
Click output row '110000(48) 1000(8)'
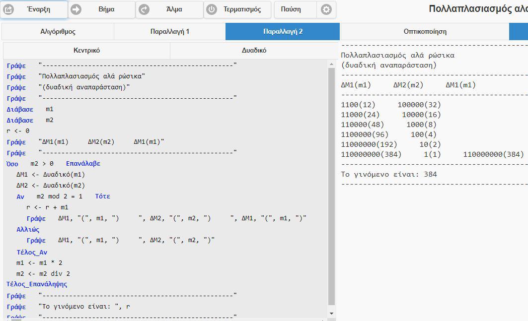389,125
